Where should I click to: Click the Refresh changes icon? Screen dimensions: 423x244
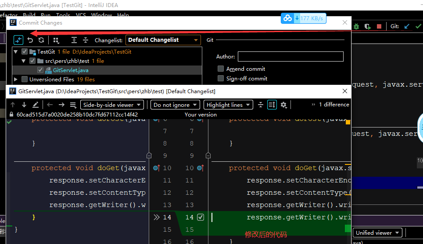tap(41, 40)
